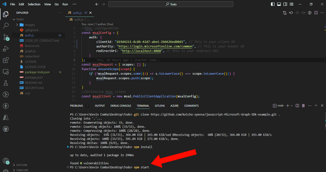Click the Todo command center search box
The width and height of the screenshot is (326, 172).
171,4
